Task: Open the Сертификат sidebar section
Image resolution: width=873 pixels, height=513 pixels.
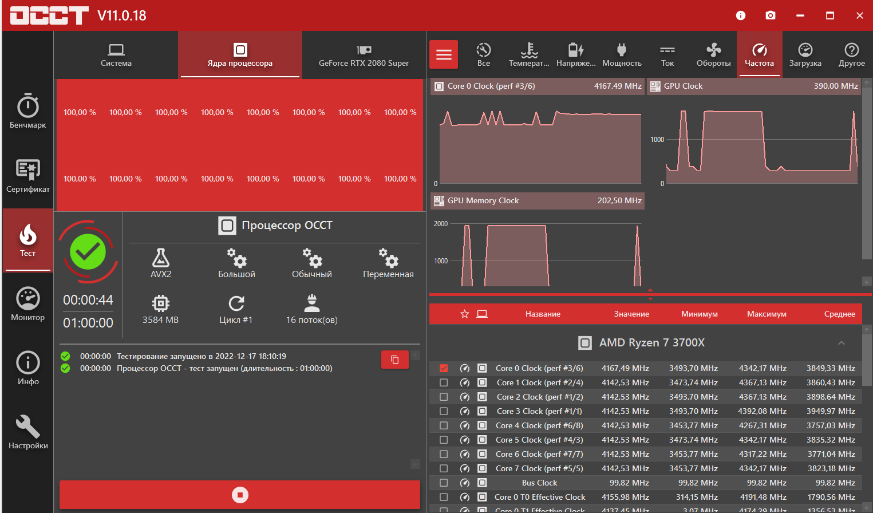Action: point(27,176)
